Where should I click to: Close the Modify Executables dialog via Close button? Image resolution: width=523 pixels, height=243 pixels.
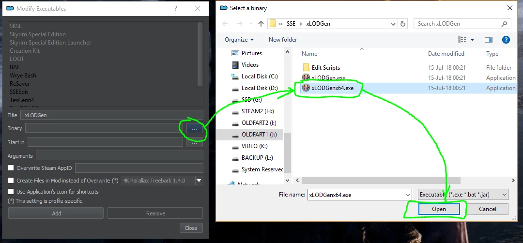click(x=191, y=228)
